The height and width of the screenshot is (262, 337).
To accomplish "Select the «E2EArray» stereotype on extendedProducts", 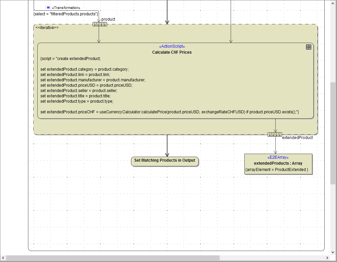I will pyautogui.click(x=278, y=157).
